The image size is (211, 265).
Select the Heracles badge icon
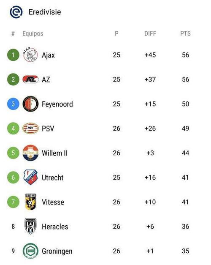[x=30, y=226]
